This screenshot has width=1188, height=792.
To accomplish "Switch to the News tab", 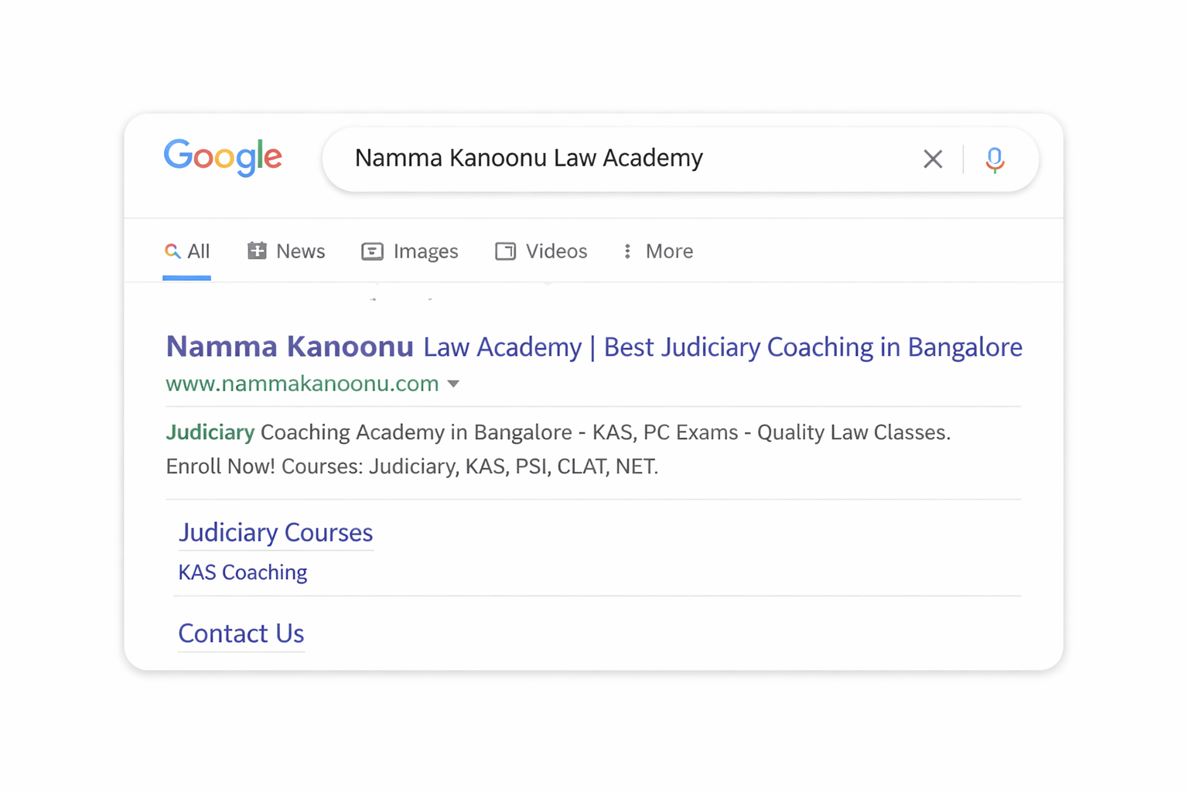I will tap(300, 251).
